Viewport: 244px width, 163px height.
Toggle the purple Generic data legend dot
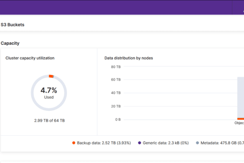pyautogui.click(x=140, y=143)
